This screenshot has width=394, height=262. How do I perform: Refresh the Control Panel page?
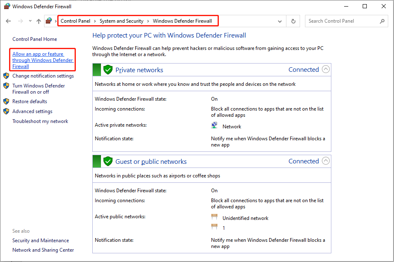pyautogui.click(x=293, y=21)
